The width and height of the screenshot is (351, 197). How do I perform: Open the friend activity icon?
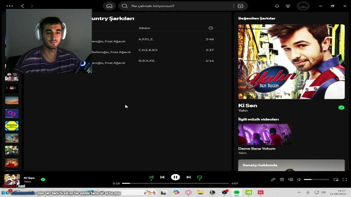[288, 6]
